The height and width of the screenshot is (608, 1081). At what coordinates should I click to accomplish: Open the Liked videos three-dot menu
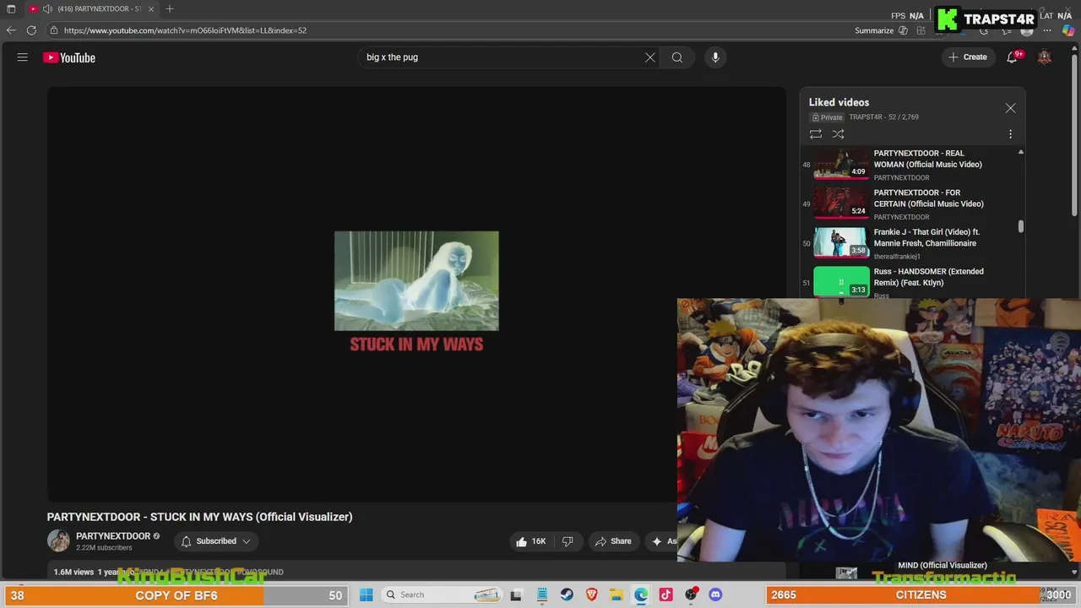[x=1010, y=134]
